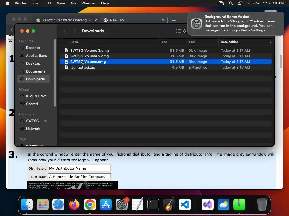Click the Finder sidebar scrollbar
289x216 pixels.
click(54, 73)
